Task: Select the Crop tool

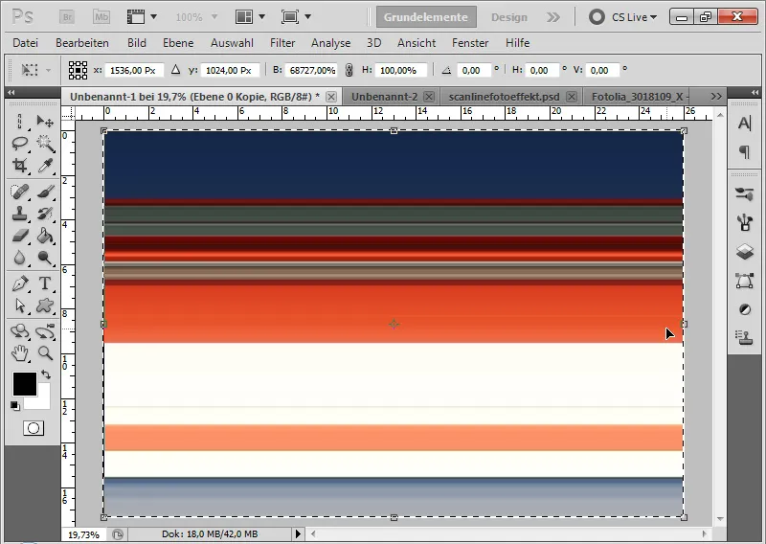Action: click(x=20, y=166)
